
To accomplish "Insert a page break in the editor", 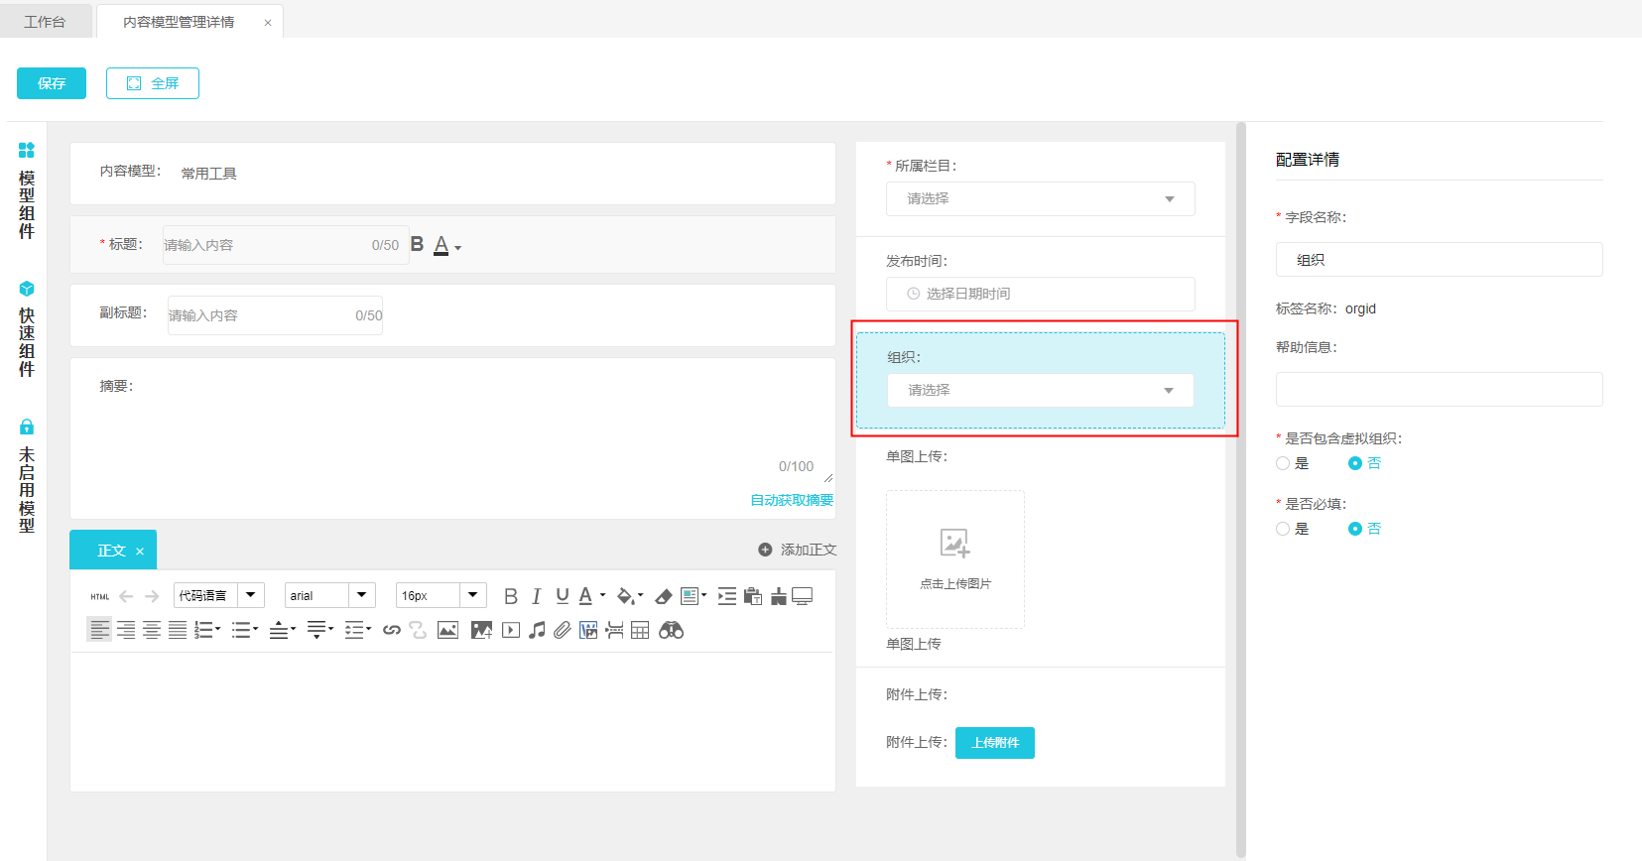I will click(615, 630).
